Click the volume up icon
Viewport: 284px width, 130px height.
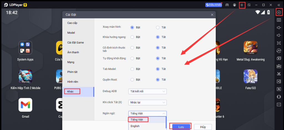click(279, 28)
